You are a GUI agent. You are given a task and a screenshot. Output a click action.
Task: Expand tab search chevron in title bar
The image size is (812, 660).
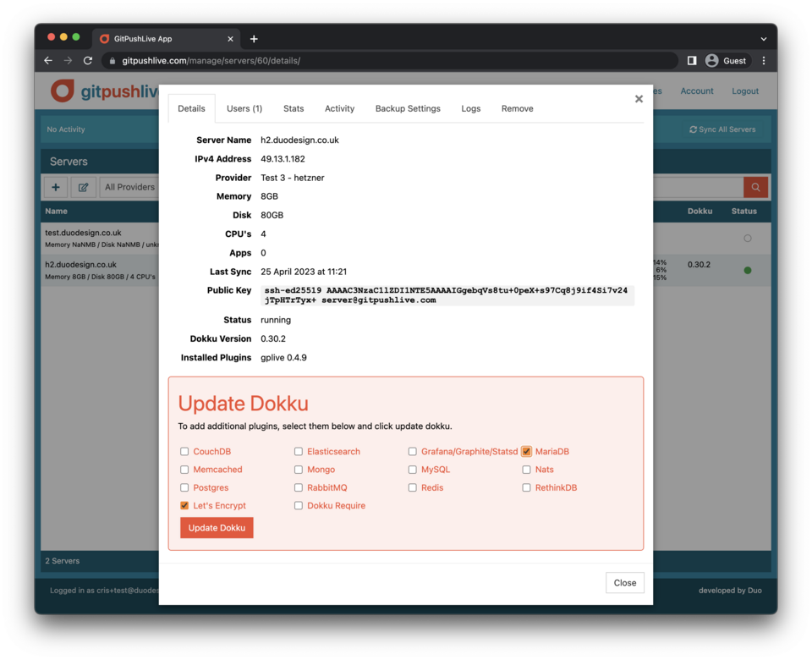(x=763, y=39)
